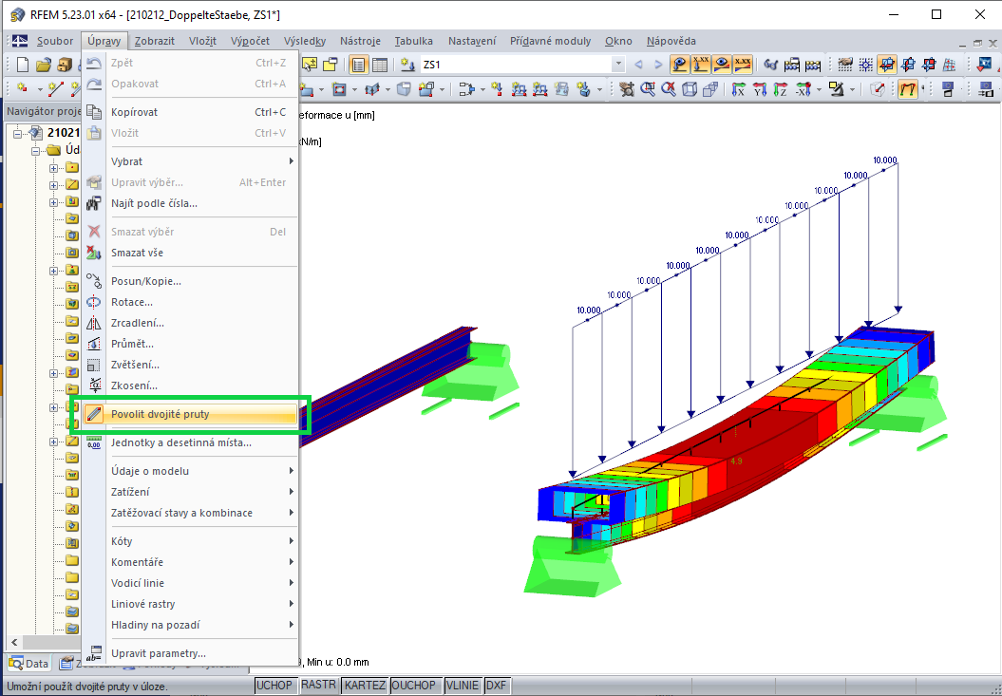Open the ZS1 load case dropdown arrow
1002x696 pixels.
click(x=618, y=64)
